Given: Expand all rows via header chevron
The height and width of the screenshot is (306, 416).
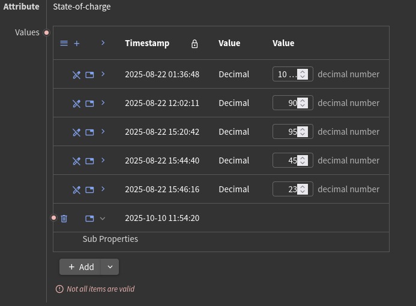Looking at the screenshot, I should point(103,43).
